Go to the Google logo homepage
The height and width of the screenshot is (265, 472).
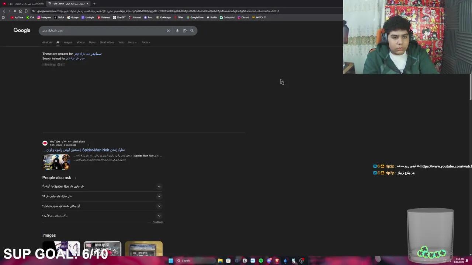tap(22, 30)
